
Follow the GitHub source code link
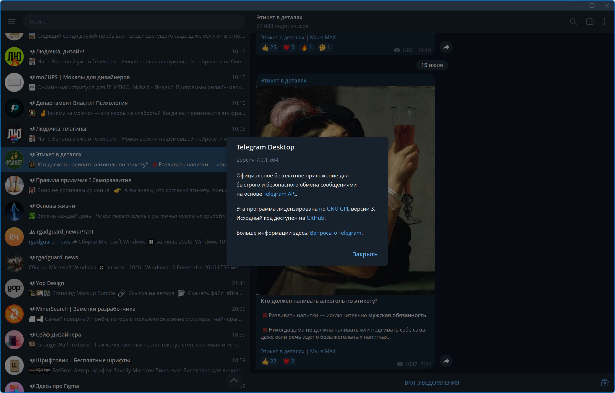point(315,218)
